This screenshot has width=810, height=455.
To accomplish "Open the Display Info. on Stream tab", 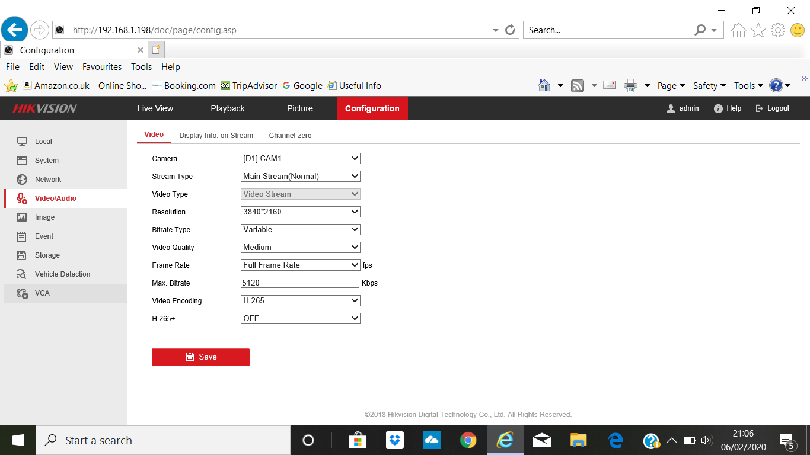I will coord(216,135).
